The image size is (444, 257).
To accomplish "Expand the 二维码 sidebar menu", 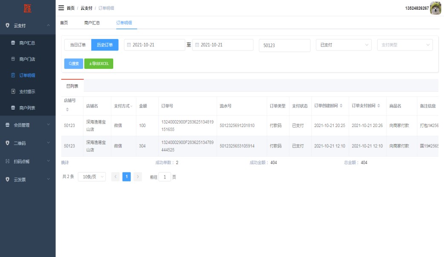I will click(28, 143).
